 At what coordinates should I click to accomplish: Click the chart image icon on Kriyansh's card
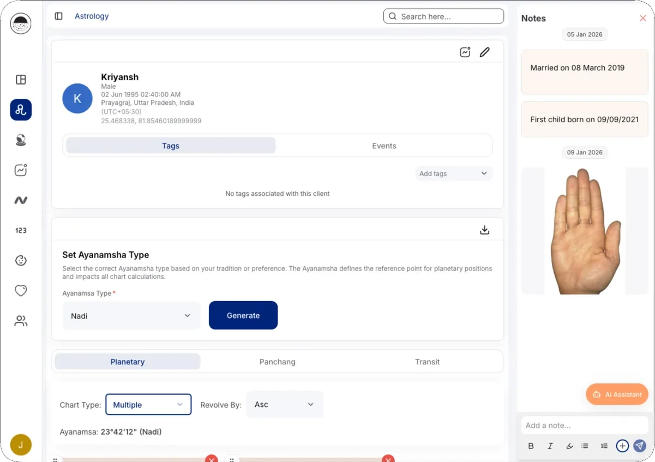click(x=465, y=52)
